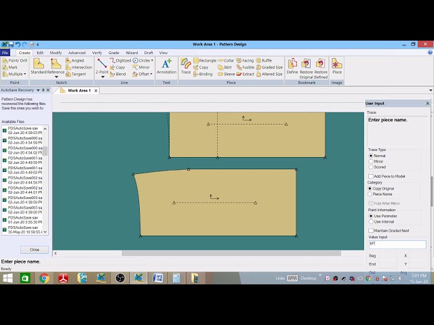Select Use Perimeter option

click(371, 216)
